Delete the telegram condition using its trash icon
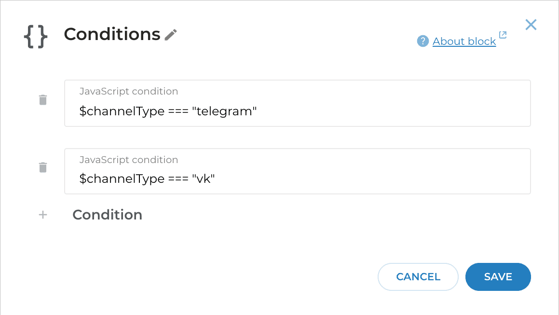Screen dimensions: 559x315 click(x=42, y=99)
